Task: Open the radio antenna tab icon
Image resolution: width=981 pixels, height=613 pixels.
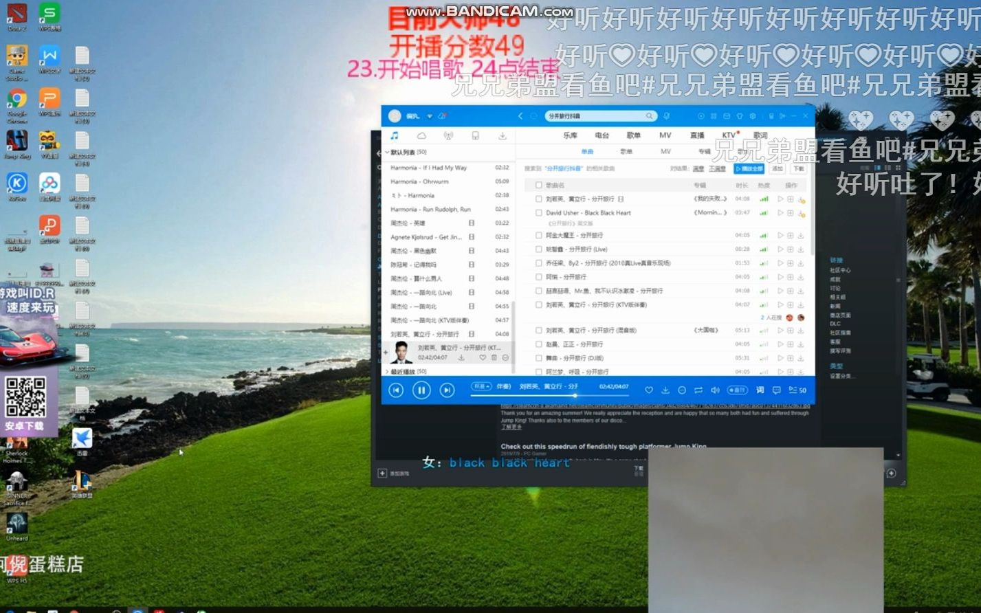Action: click(x=448, y=135)
